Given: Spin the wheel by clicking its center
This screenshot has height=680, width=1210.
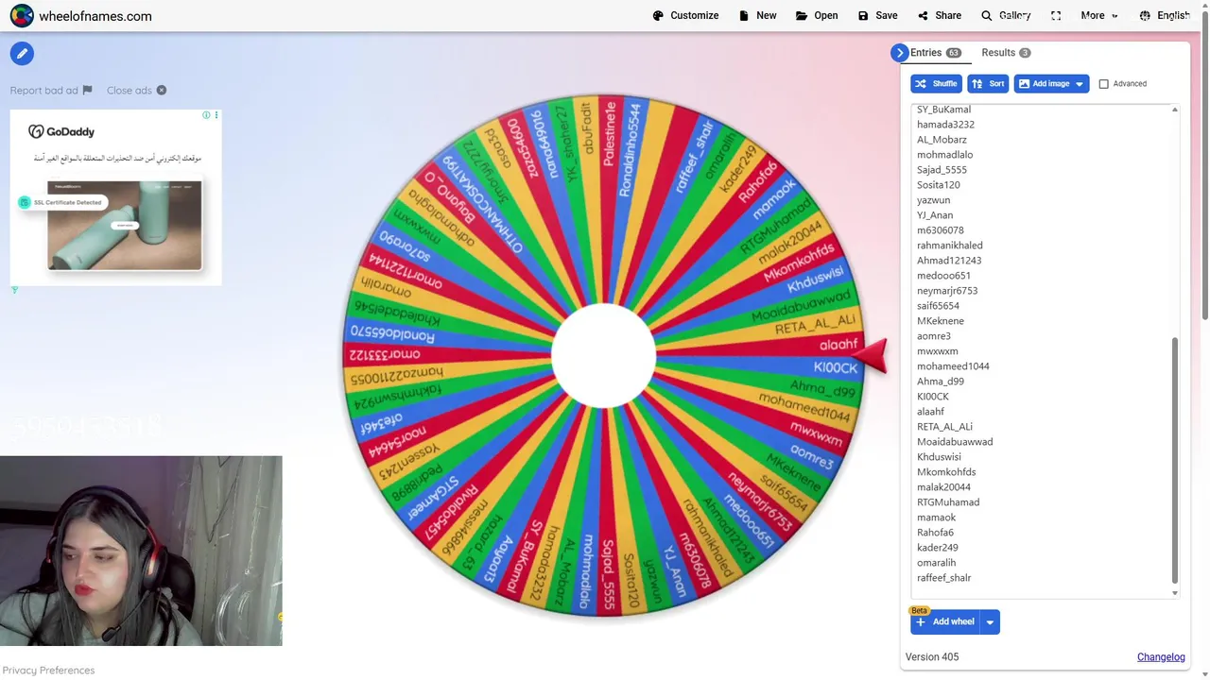Looking at the screenshot, I should [603, 355].
